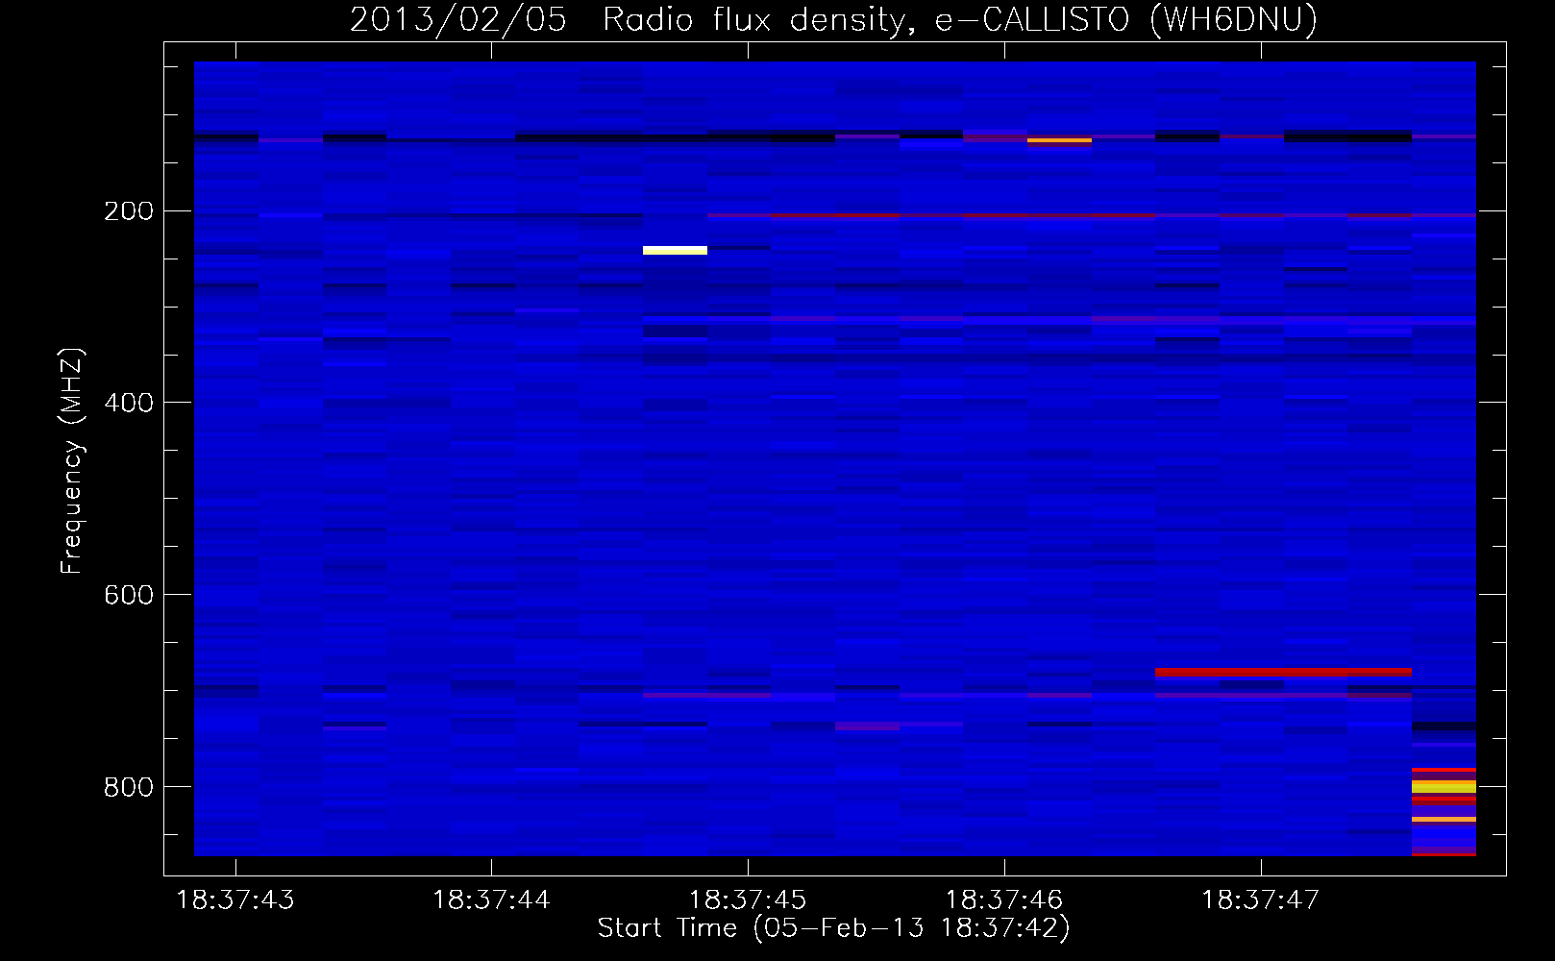Click the 600 frequency tick label
The image size is (1555, 961).
point(129,596)
